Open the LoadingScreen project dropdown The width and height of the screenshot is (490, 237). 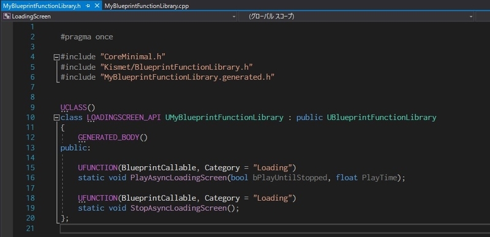point(233,17)
